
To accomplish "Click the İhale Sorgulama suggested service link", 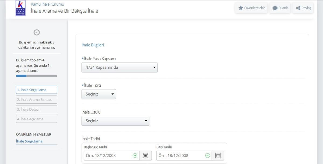I will click(x=29, y=141).
